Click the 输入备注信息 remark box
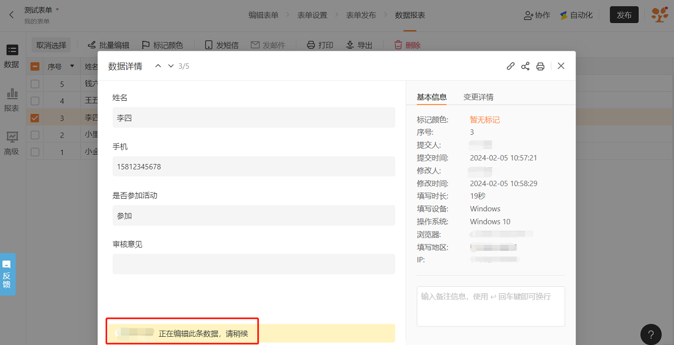The width and height of the screenshot is (674, 345). [x=491, y=306]
